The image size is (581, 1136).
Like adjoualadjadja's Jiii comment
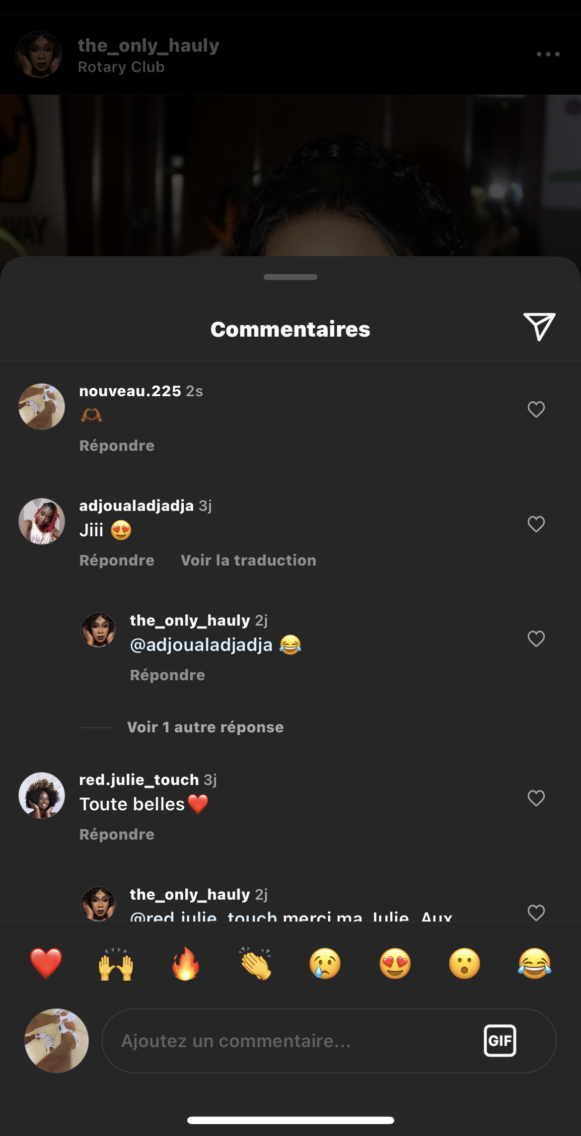tap(536, 524)
